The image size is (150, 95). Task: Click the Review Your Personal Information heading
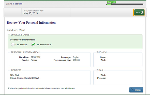pos(31,23)
